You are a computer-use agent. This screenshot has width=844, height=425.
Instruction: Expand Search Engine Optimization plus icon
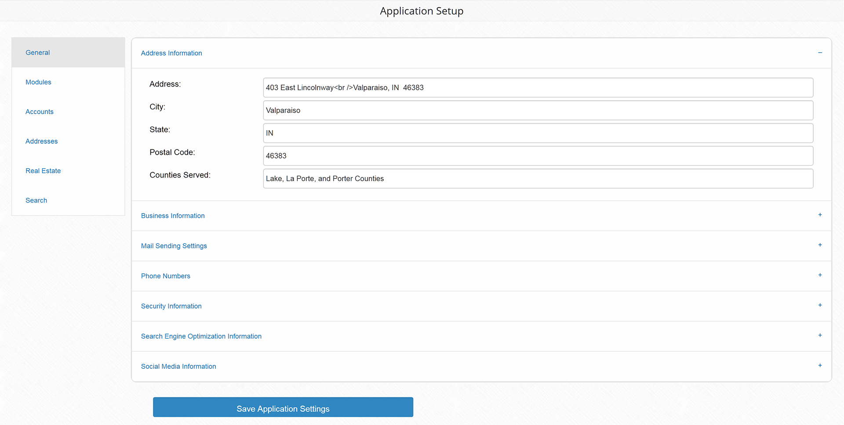(820, 335)
